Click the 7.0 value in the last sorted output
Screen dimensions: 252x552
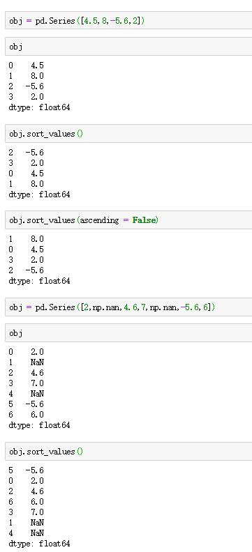(x=38, y=512)
